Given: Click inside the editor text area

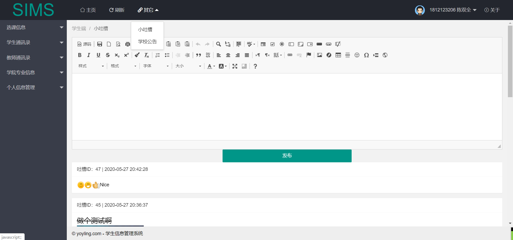Looking at the screenshot, I should pyautogui.click(x=287, y=107).
